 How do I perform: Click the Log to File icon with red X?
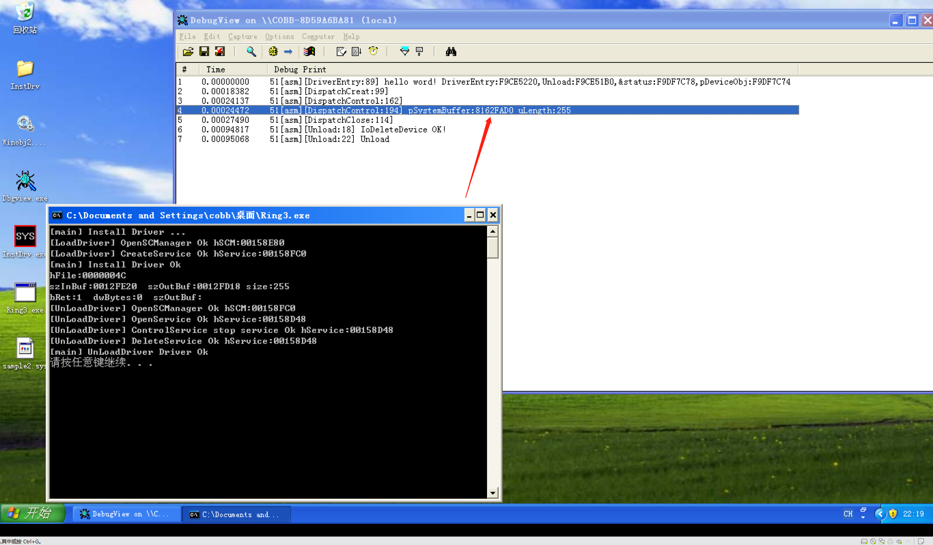(220, 52)
